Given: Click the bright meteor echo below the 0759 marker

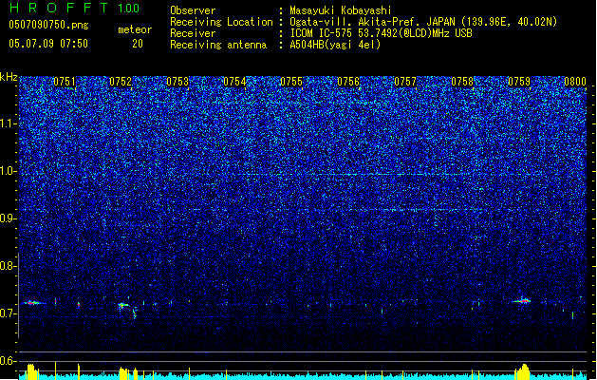Looking at the screenshot, I should click(523, 301).
